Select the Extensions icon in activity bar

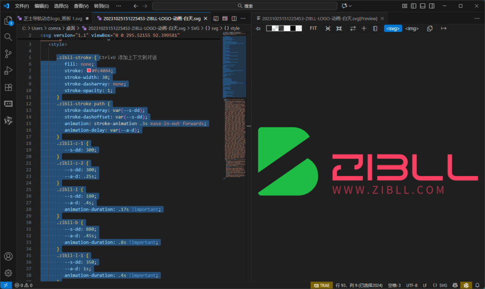[8, 87]
